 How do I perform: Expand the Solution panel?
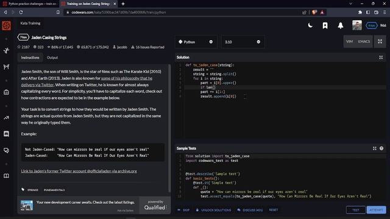(381, 57)
